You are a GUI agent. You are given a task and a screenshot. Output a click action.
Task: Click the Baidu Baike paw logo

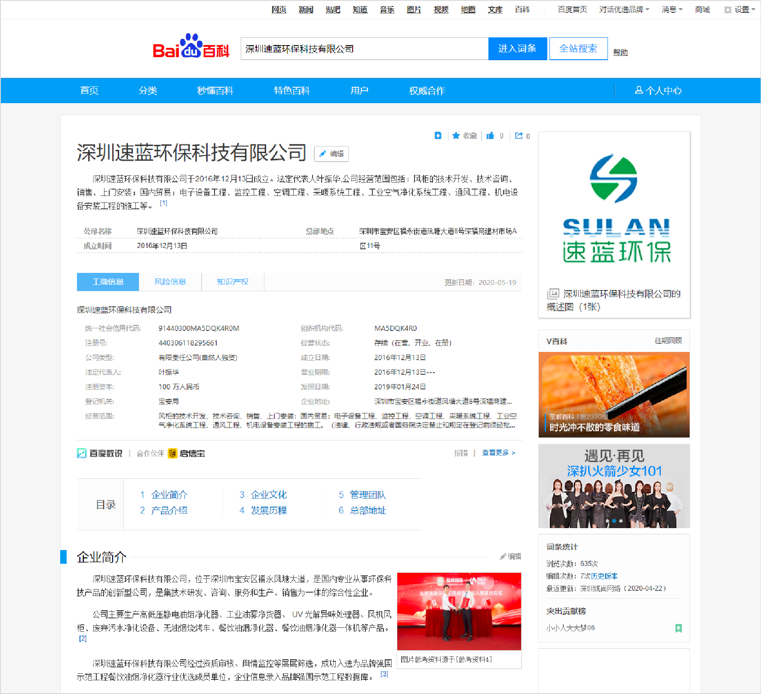tap(191, 46)
